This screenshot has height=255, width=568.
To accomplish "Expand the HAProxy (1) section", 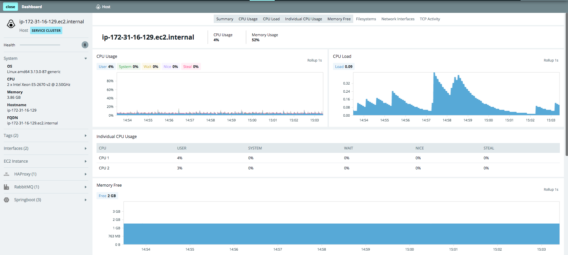I will (x=86, y=174).
